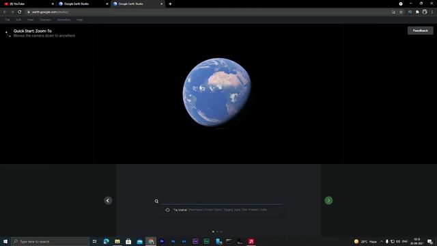Image resolution: width=437 pixels, height=246 pixels.
Task: Open the taskbar clock and date
Action: coord(417,241)
